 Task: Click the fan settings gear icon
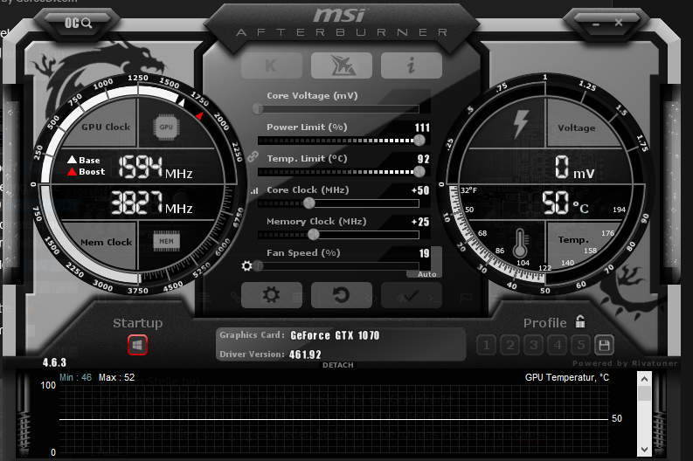pos(247,266)
